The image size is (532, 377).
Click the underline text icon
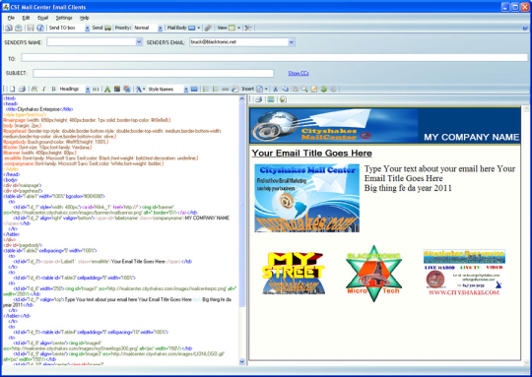coord(34,89)
